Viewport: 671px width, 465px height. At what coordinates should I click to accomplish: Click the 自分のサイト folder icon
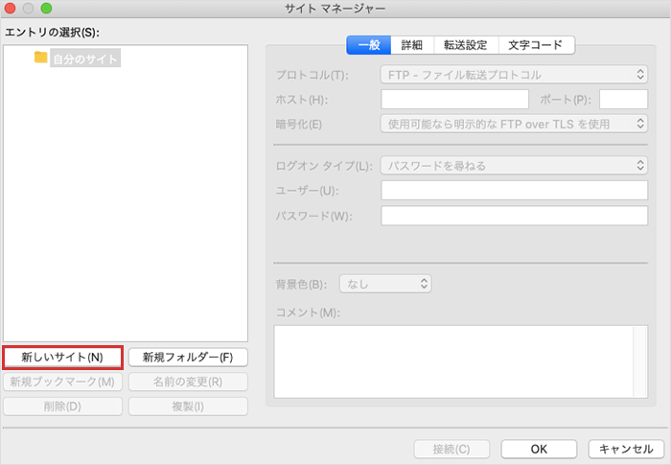tap(40, 58)
